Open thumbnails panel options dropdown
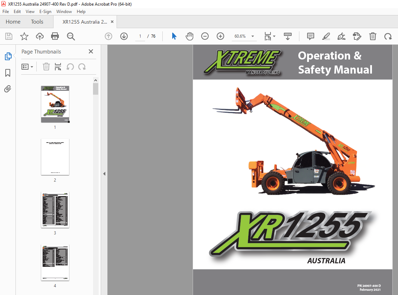398x295 pixels. point(27,67)
